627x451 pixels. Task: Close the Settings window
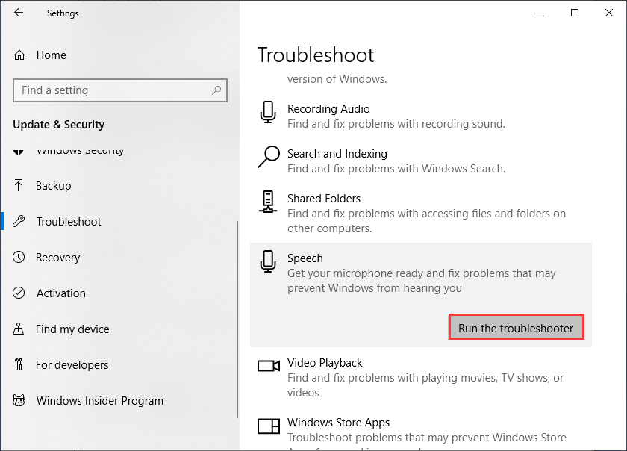(609, 13)
